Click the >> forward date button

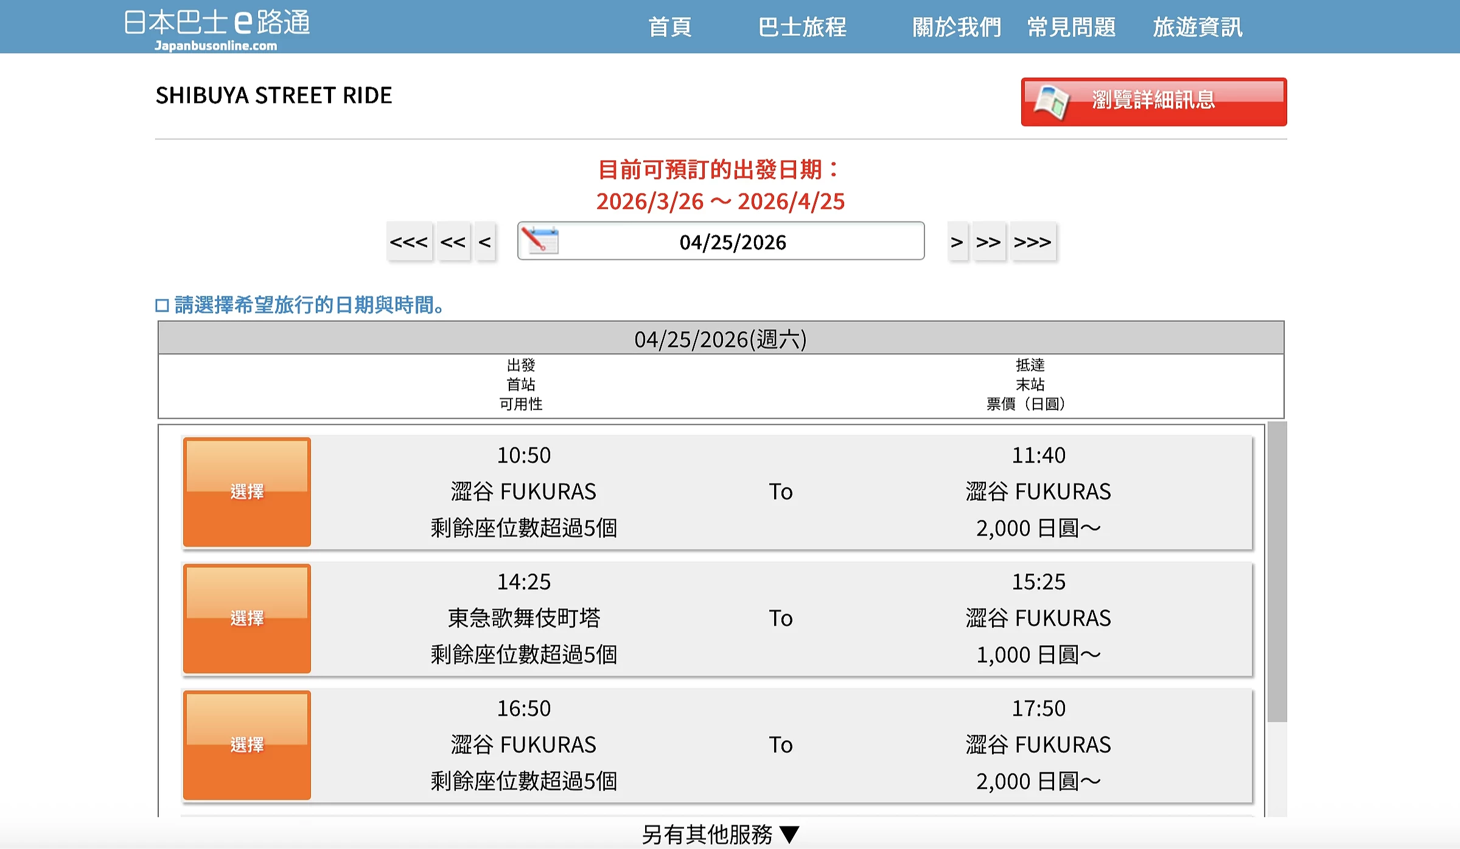pos(988,242)
